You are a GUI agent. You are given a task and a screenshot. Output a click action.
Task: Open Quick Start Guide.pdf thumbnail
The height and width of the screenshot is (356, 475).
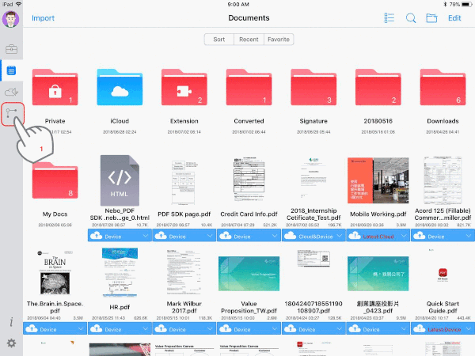(x=443, y=274)
